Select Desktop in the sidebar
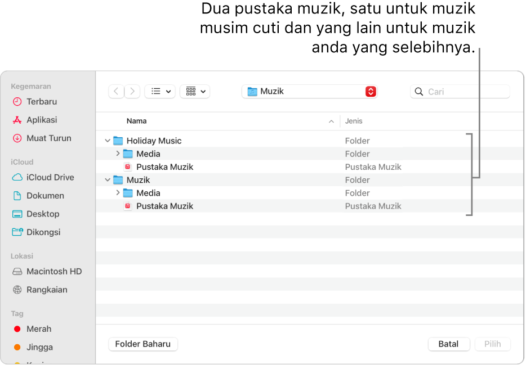 point(43,214)
